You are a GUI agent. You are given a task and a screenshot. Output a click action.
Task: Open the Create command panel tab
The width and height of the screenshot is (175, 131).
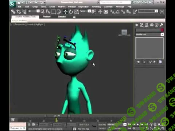137,25
